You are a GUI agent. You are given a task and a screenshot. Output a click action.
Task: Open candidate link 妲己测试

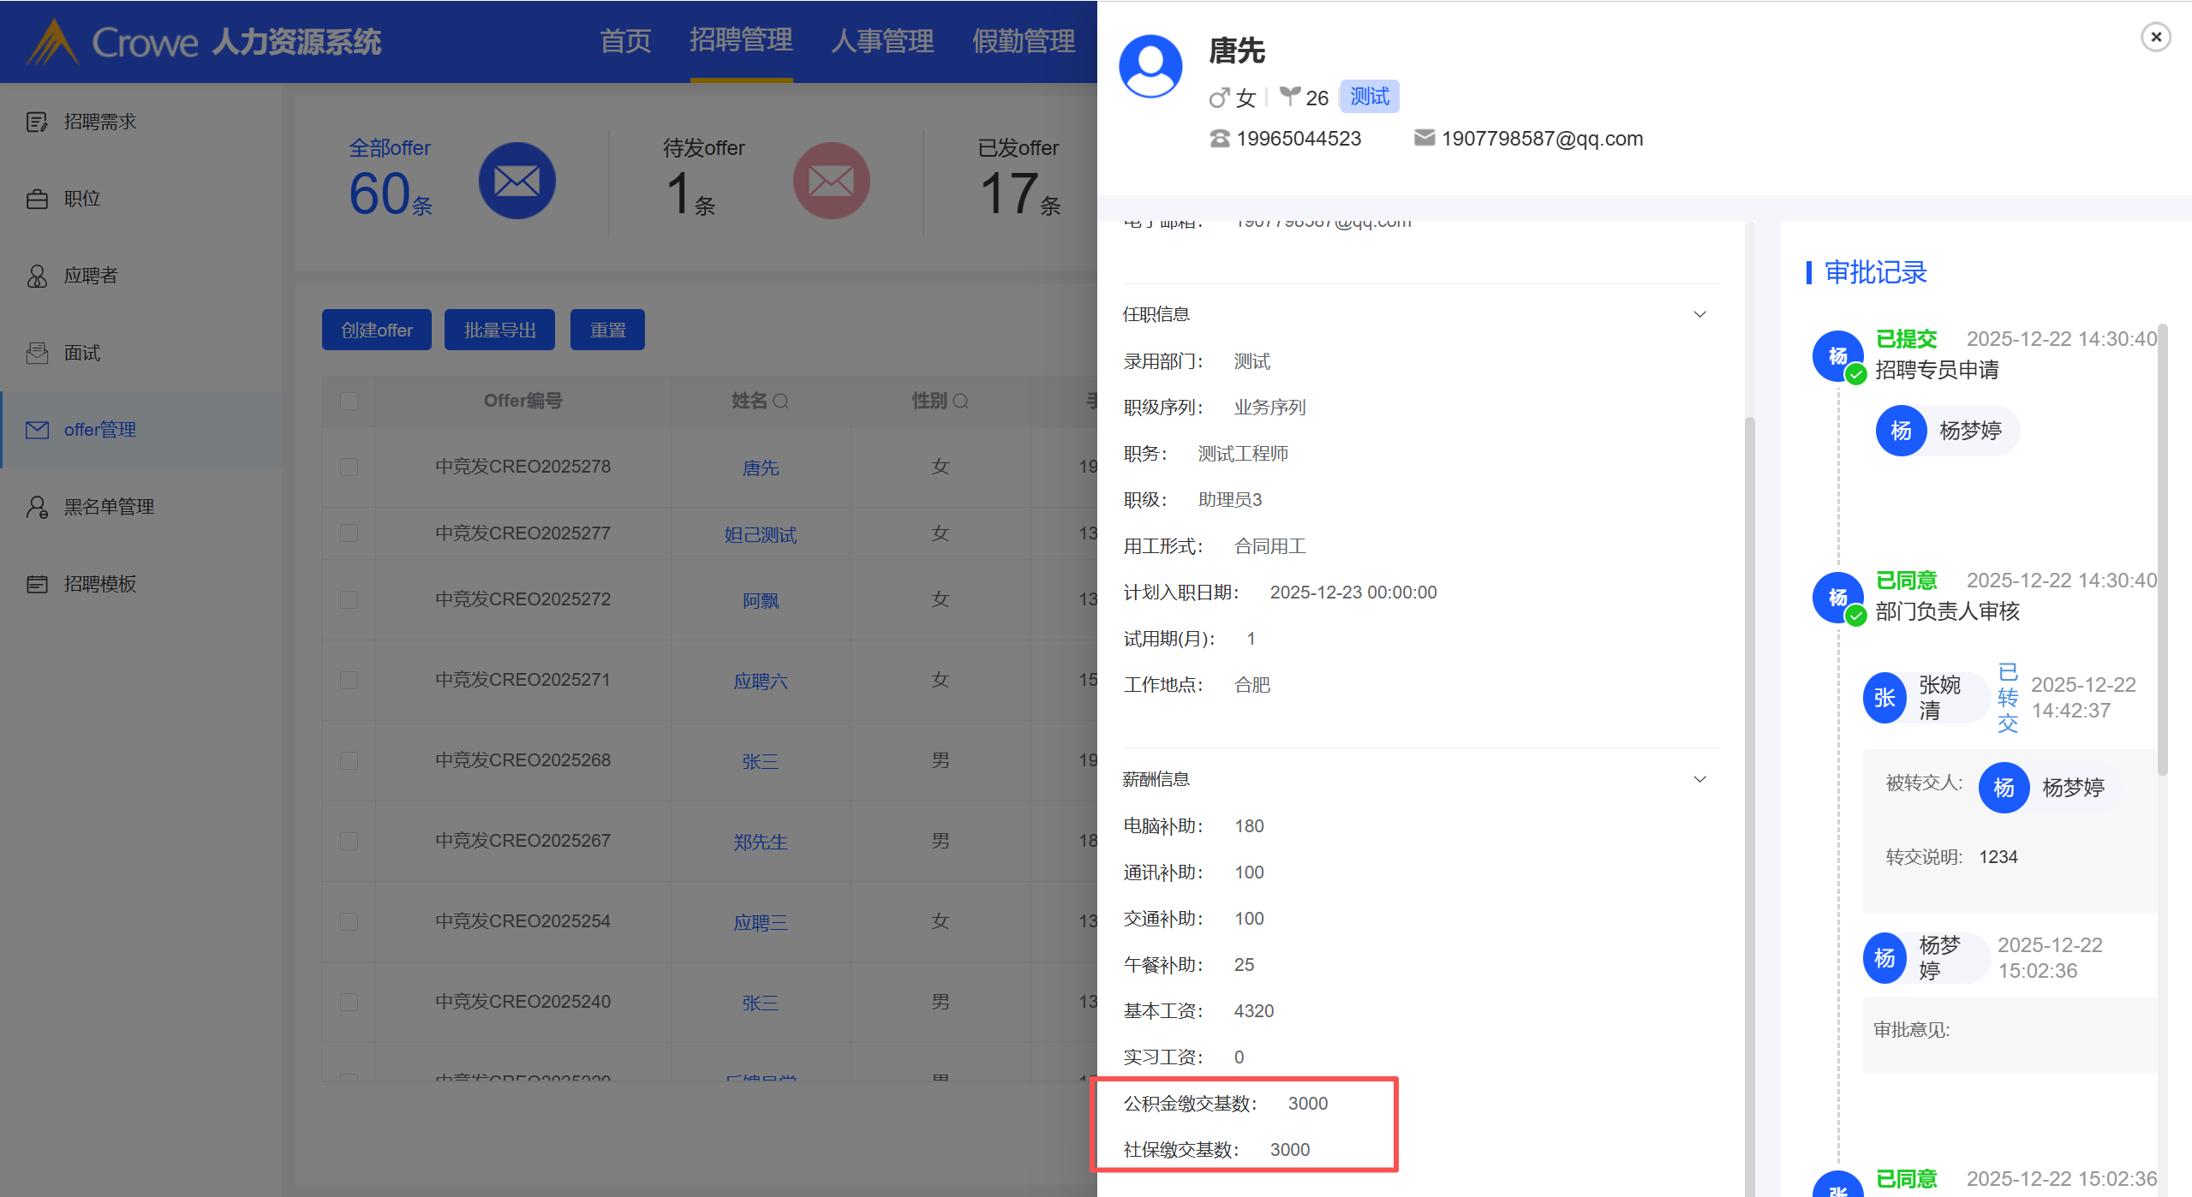(760, 534)
